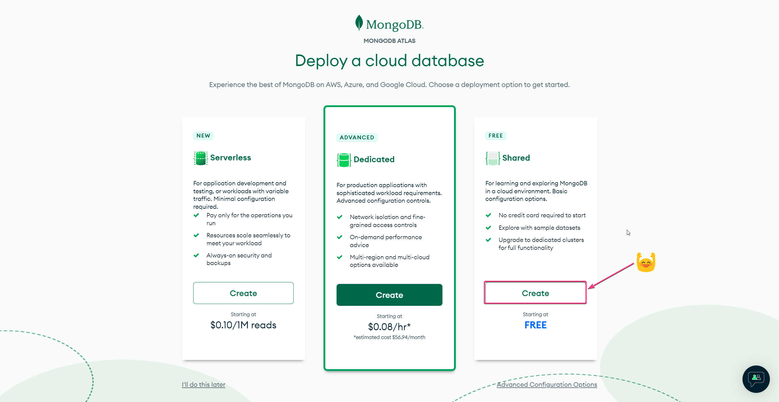Create a Serverless database
Viewport: 779px width, 402px height.
coord(243,293)
